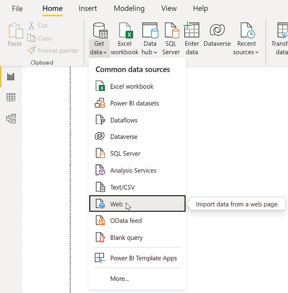The image size is (288, 293).
Task: Switch to Model view in sidebar
Action: (x=11, y=119)
